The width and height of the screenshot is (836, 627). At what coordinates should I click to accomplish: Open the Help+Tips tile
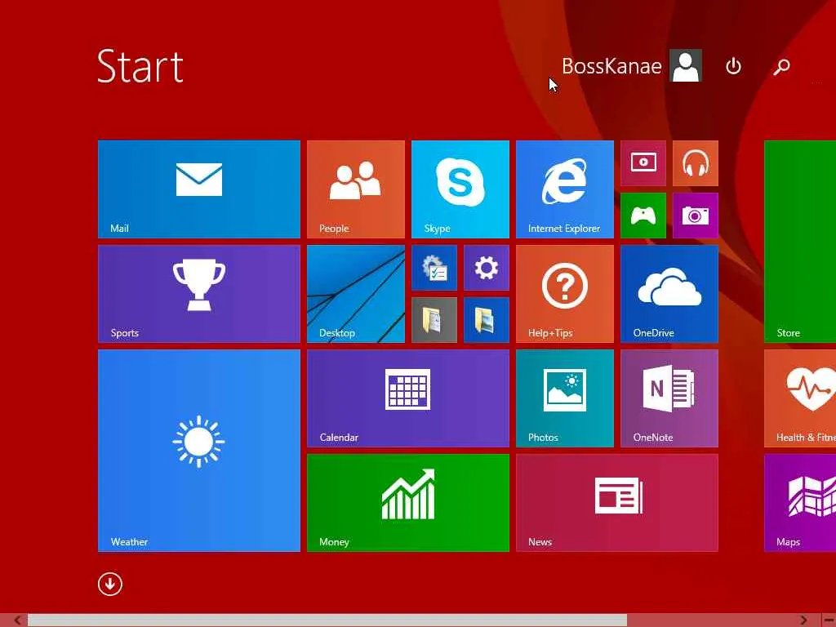tap(565, 294)
